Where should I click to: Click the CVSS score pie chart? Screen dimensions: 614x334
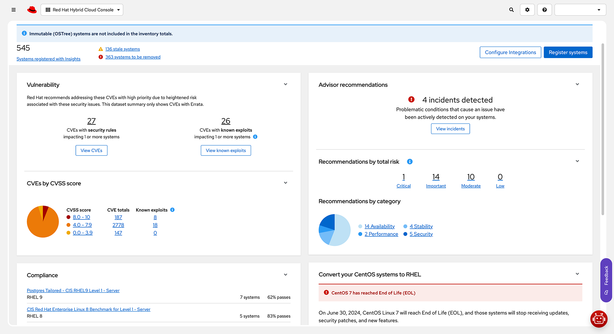click(x=43, y=222)
